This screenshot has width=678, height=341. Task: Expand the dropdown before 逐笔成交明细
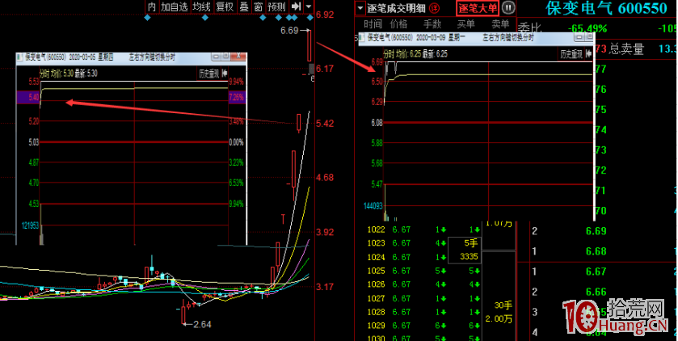coord(360,8)
